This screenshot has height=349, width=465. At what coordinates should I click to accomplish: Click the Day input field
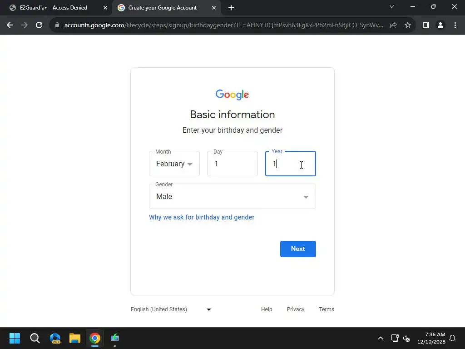pos(232,164)
